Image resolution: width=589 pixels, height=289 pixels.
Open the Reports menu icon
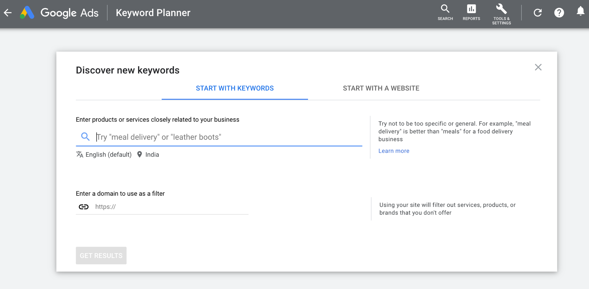click(471, 12)
